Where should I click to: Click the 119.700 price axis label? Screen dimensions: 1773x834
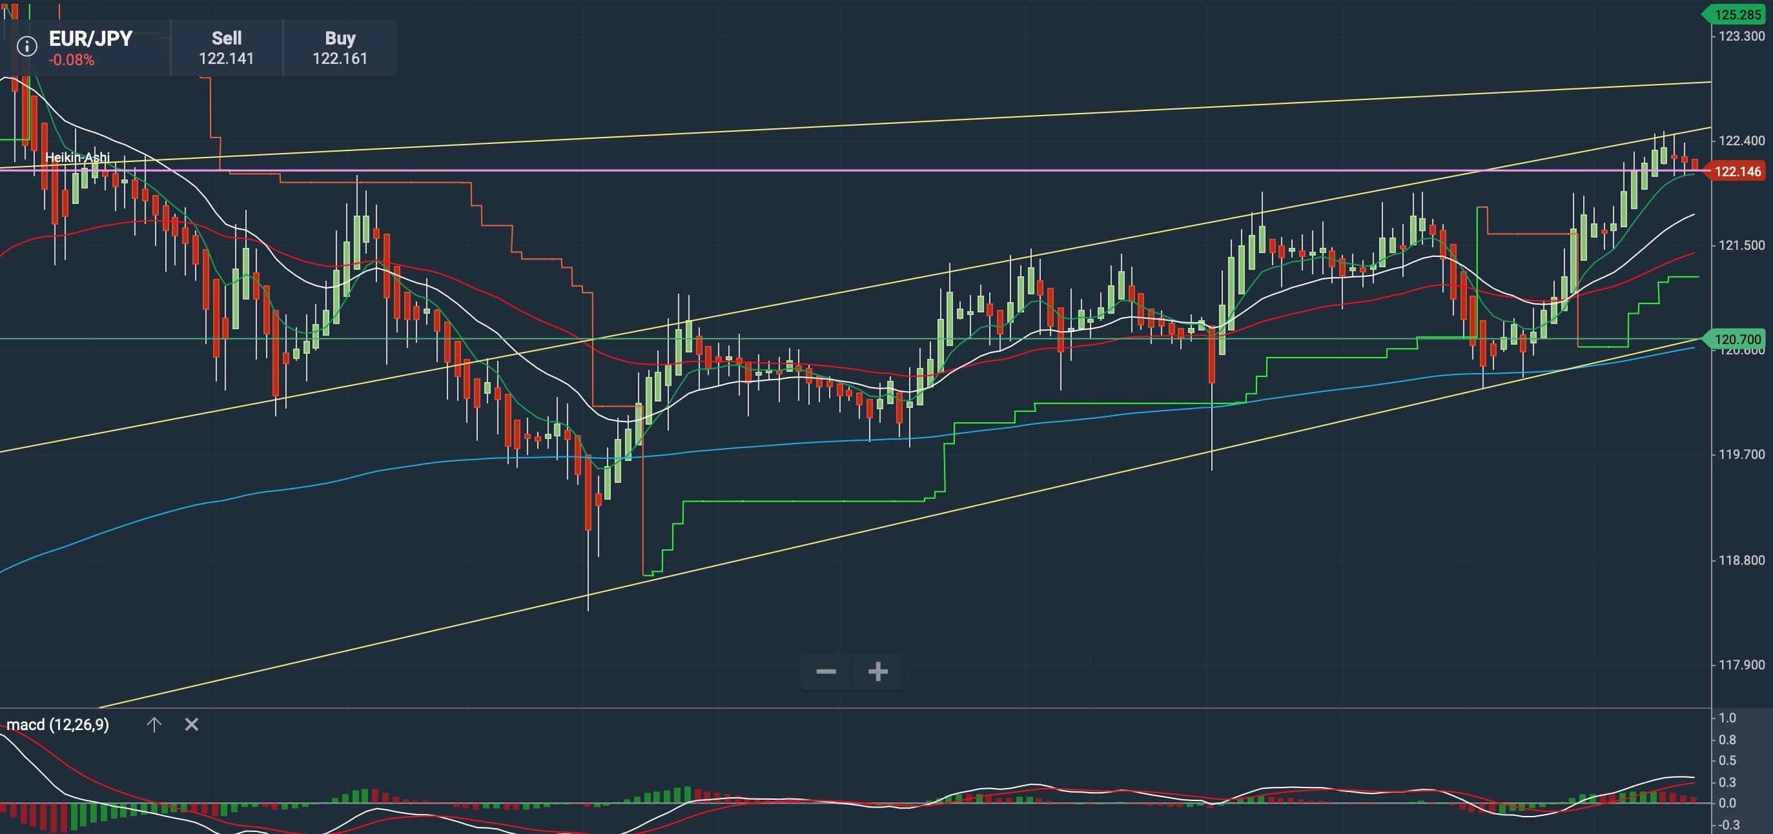pyautogui.click(x=1741, y=455)
